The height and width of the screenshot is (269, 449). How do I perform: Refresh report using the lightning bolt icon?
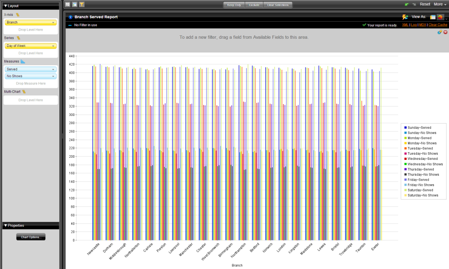404,16
